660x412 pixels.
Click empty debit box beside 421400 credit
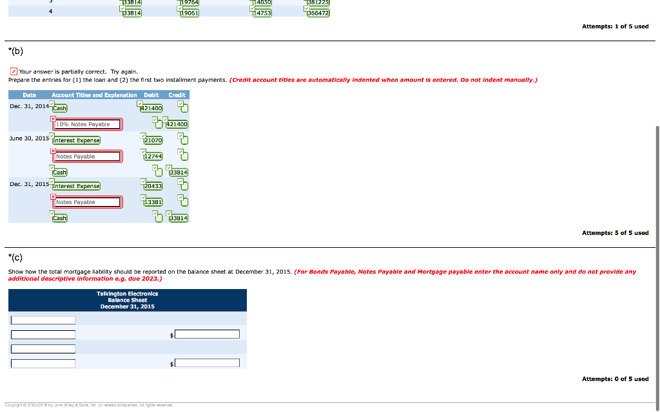point(159,124)
